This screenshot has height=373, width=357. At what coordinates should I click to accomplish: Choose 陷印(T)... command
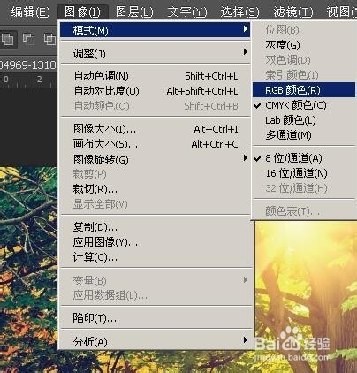point(155,318)
